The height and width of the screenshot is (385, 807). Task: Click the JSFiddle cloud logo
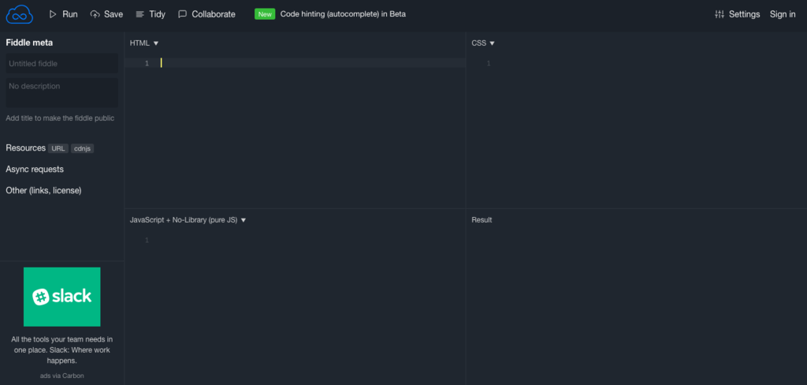click(20, 14)
